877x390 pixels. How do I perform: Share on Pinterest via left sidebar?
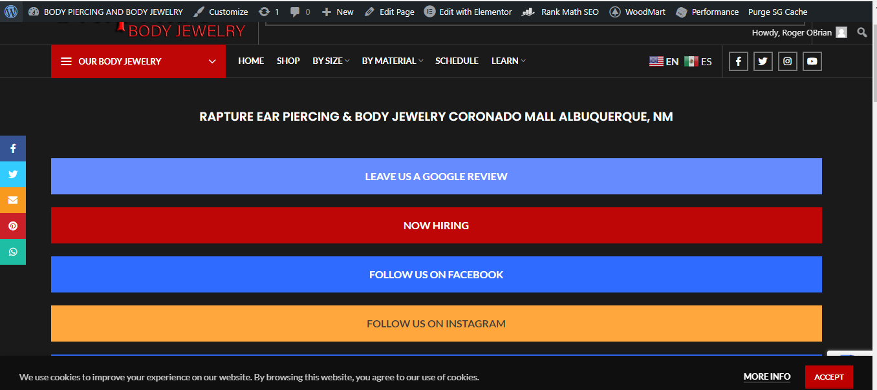[13, 226]
